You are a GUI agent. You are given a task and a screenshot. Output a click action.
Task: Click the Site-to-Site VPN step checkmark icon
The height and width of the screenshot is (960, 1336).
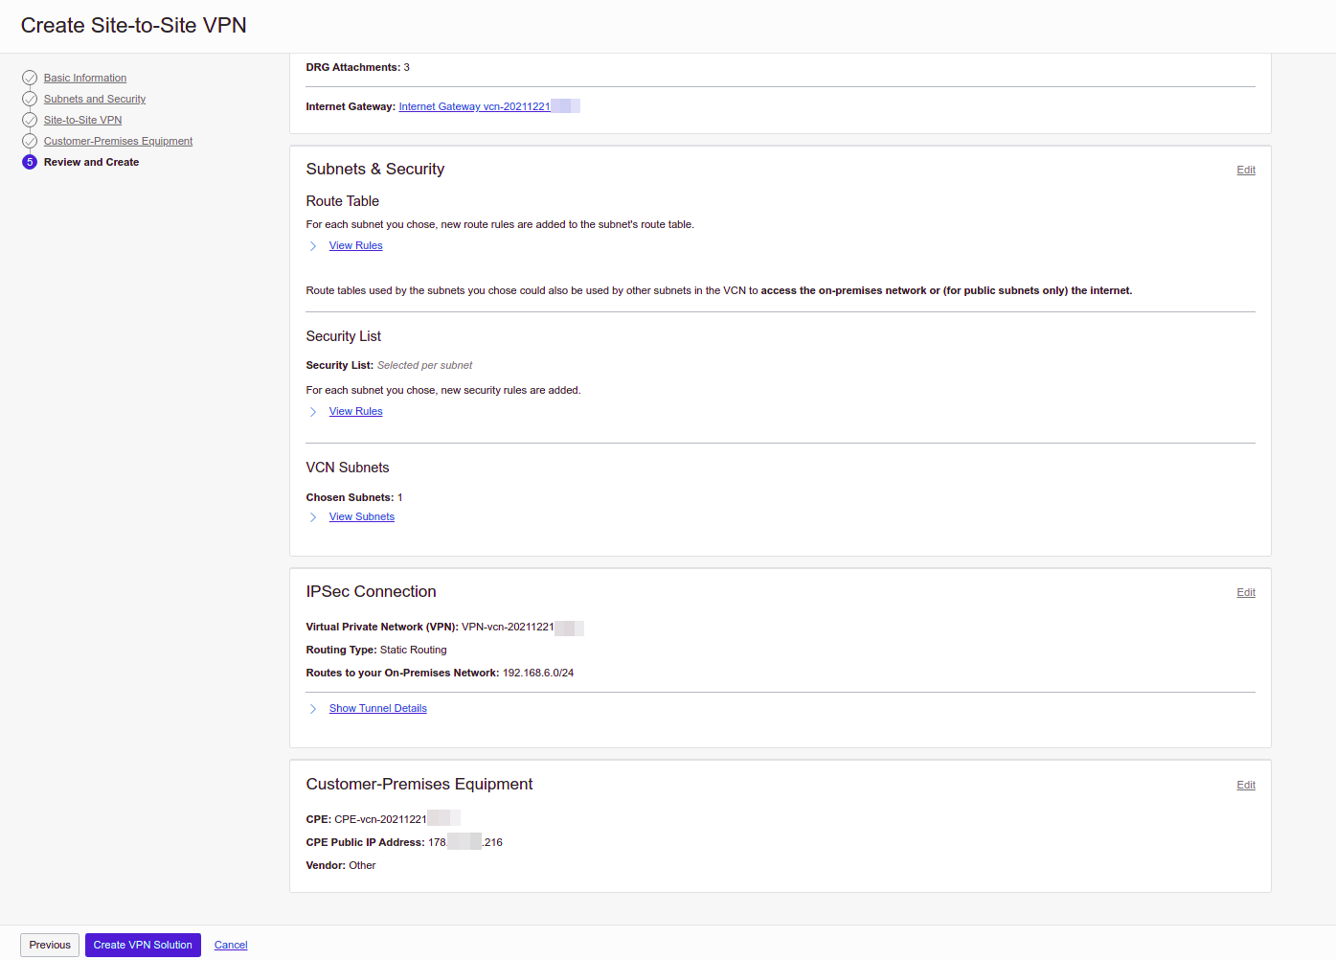point(30,120)
